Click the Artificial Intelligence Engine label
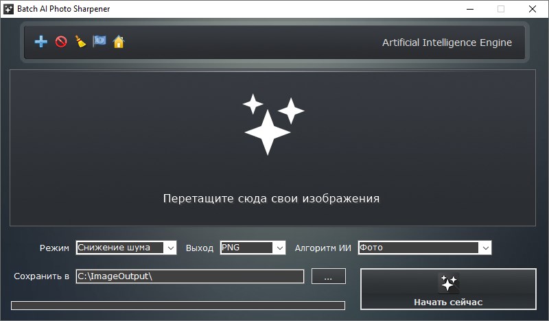The image size is (549, 321). [447, 43]
